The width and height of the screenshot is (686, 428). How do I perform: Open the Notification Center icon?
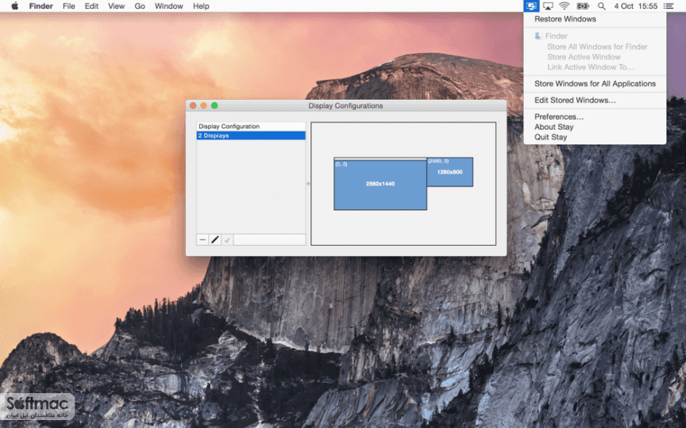(x=669, y=6)
